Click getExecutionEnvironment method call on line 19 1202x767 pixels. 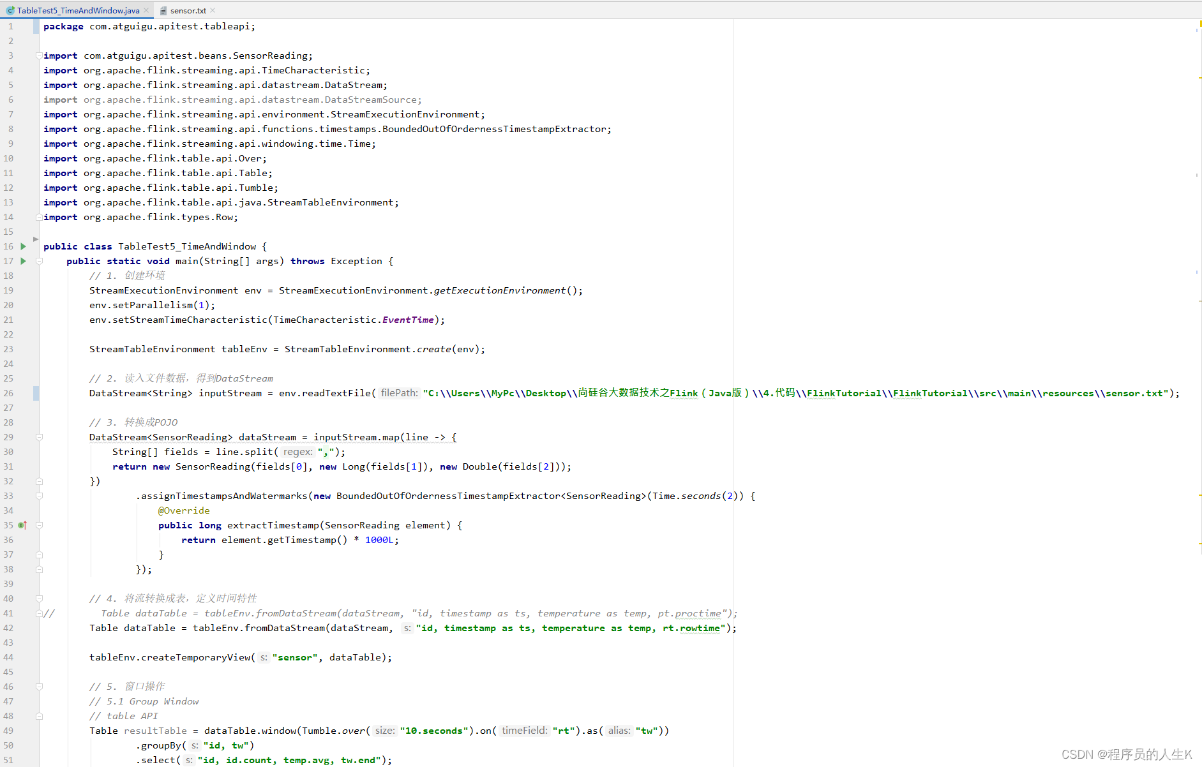tap(499, 290)
